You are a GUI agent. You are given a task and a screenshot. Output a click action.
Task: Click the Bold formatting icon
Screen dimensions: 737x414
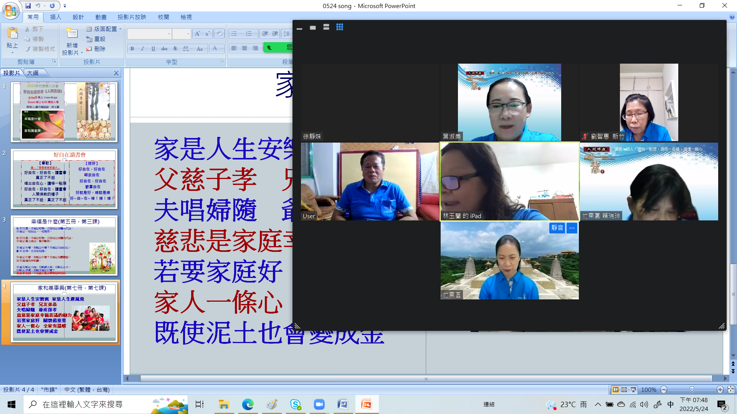point(132,49)
